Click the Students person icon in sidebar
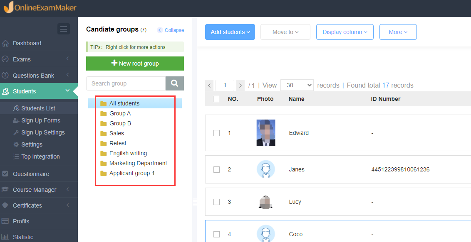 (x=5, y=91)
